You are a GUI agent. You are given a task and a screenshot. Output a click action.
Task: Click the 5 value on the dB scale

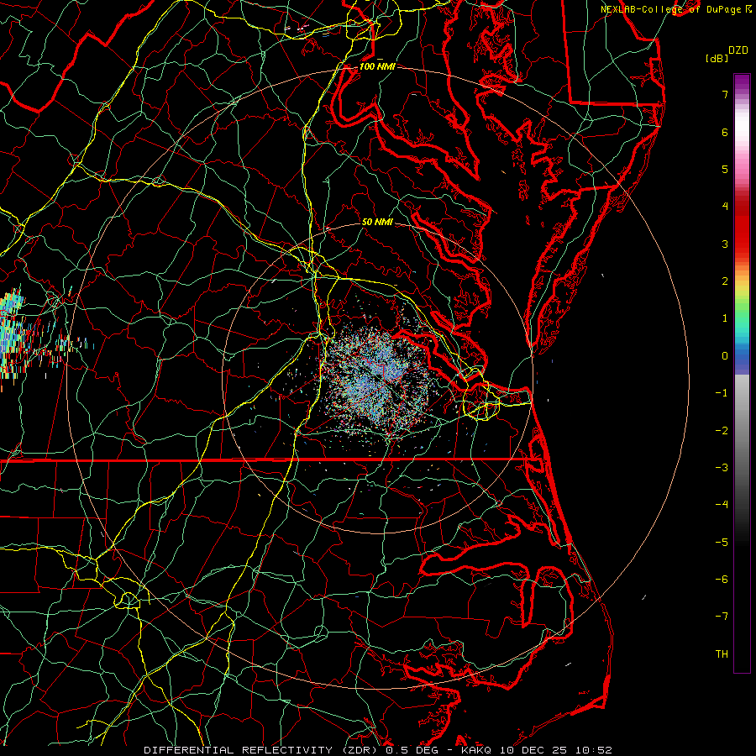click(725, 169)
